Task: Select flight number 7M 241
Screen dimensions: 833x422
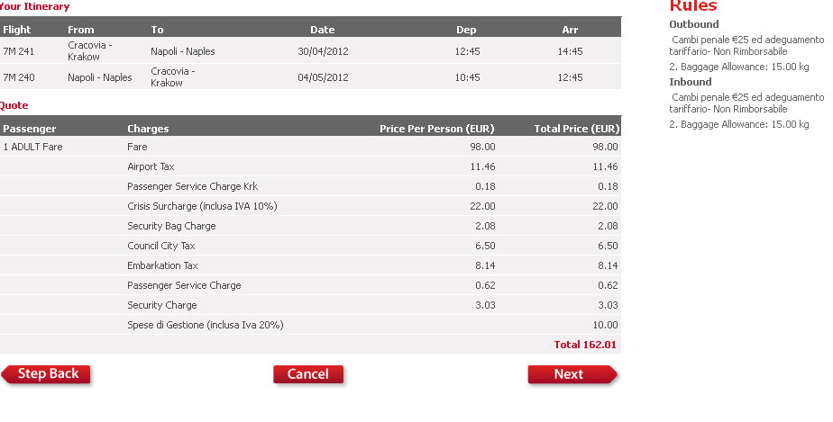Action: click(x=19, y=51)
